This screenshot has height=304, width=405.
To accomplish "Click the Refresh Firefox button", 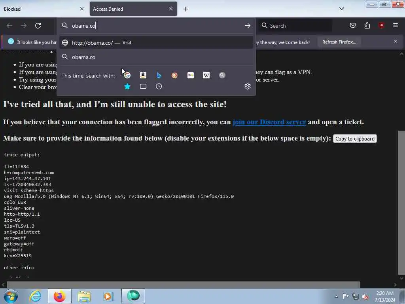I will coord(339,42).
